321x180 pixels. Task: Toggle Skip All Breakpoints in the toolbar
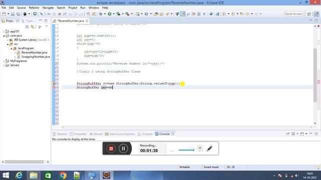point(41,14)
